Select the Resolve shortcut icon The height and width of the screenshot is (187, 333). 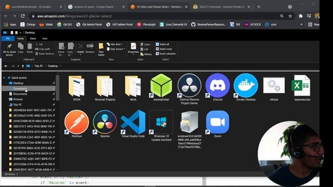(105, 124)
